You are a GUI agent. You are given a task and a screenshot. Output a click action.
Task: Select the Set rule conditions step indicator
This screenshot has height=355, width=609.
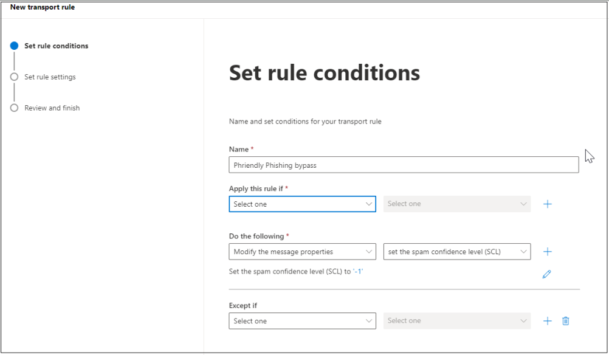[x=15, y=46]
